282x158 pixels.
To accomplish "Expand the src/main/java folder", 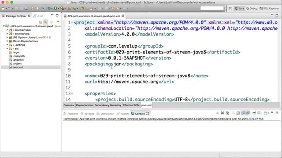I will pyautogui.click(x=7, y=30).
